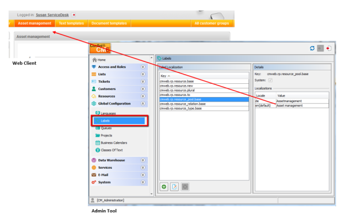Click the Lists section icon
Image resolution: width=345 pixels, height=221 pixels.
click(94, 74)
